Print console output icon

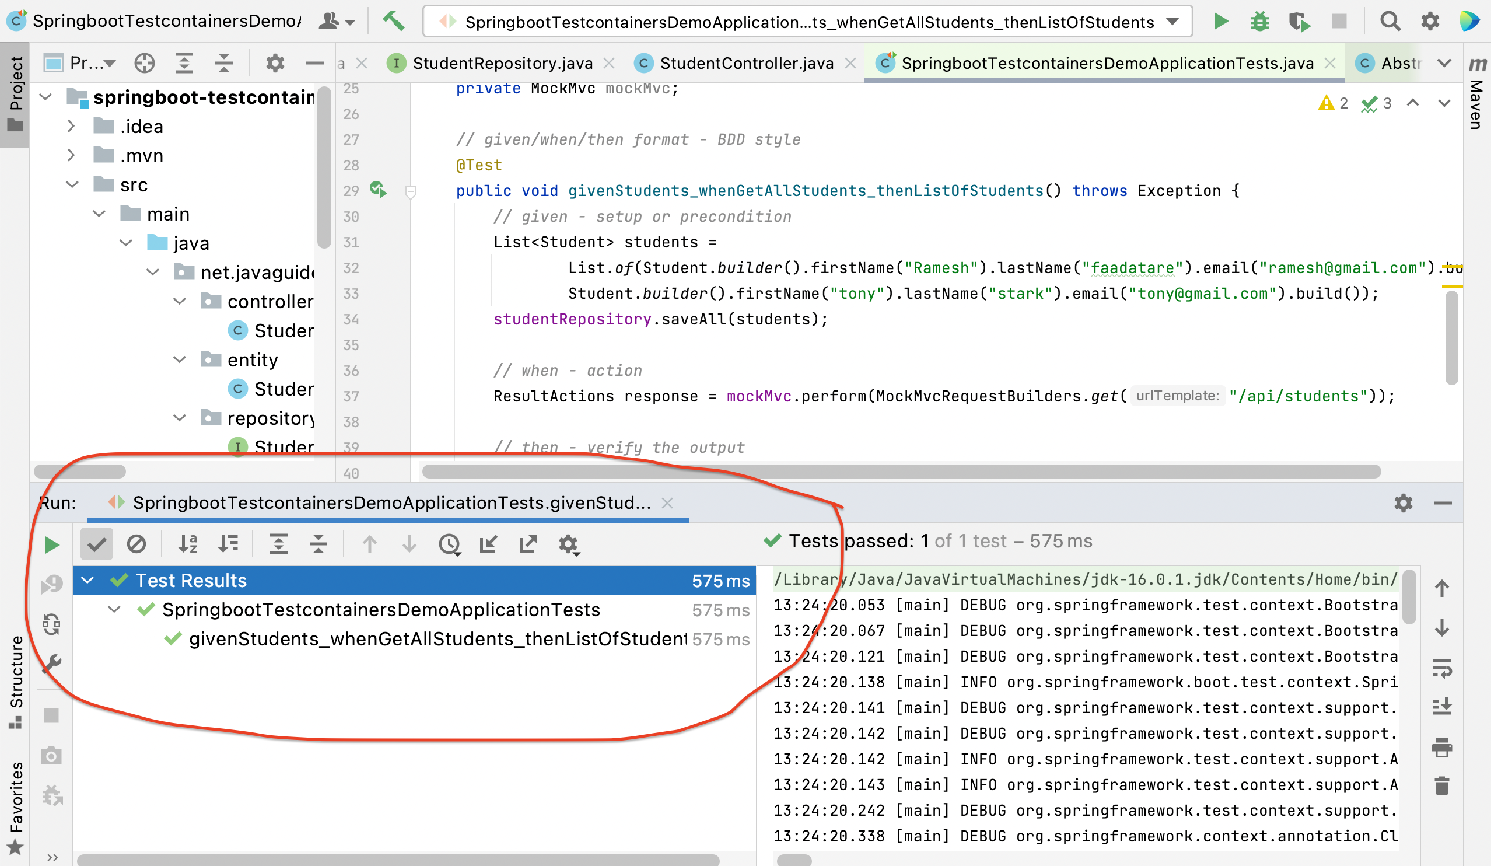click(x=1442, y=747)
